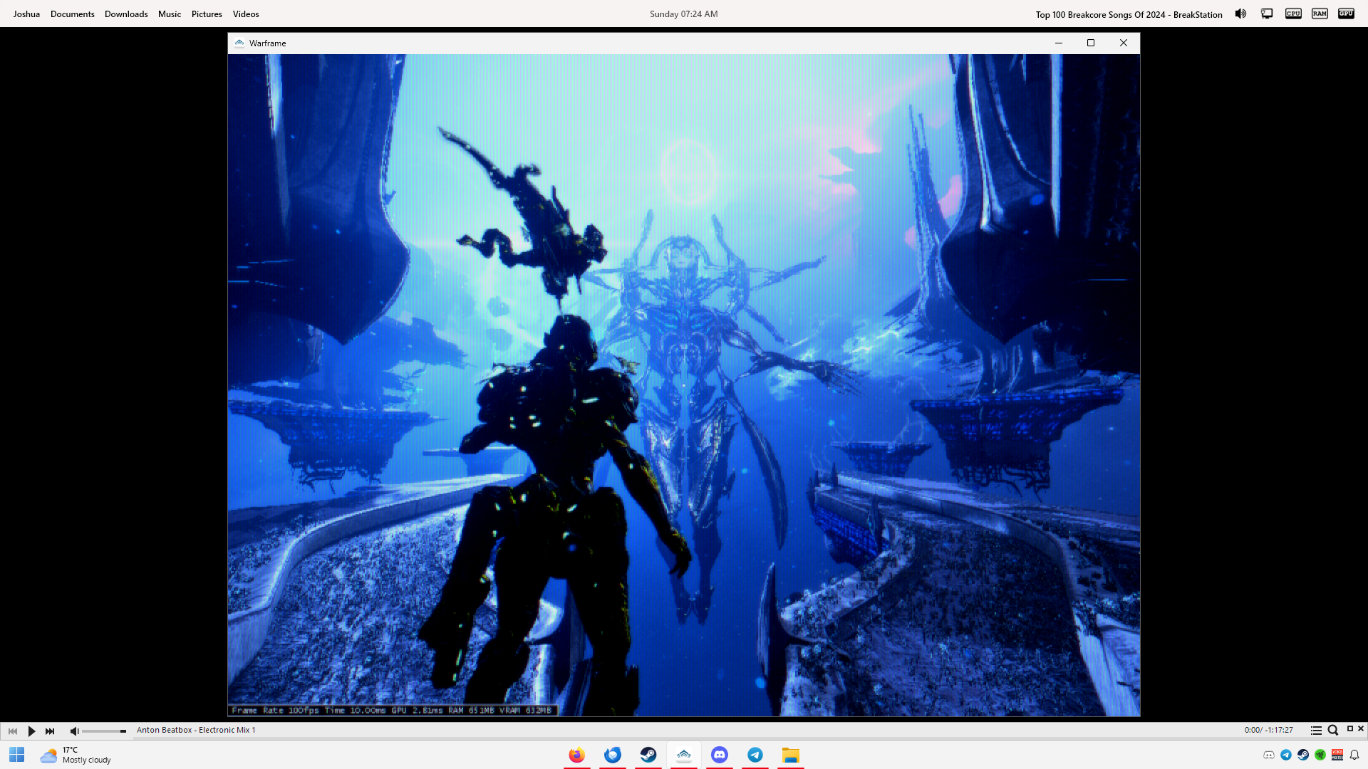
Task: Click the Discord tray icon
Action: tap(1269, 755)
